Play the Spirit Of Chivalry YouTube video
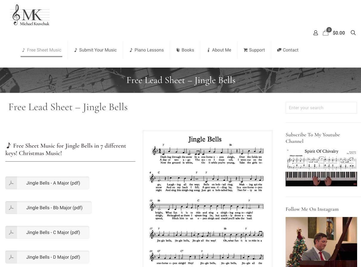 321,167
